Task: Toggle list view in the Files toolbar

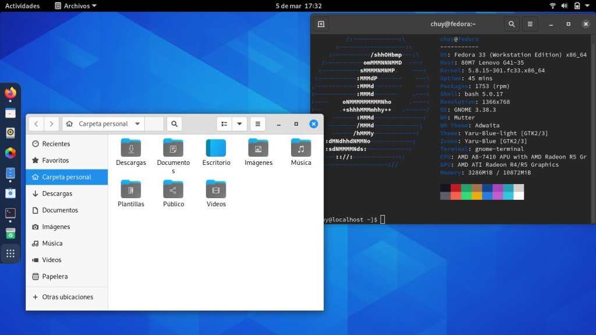Action: click(x=224, y=124)
